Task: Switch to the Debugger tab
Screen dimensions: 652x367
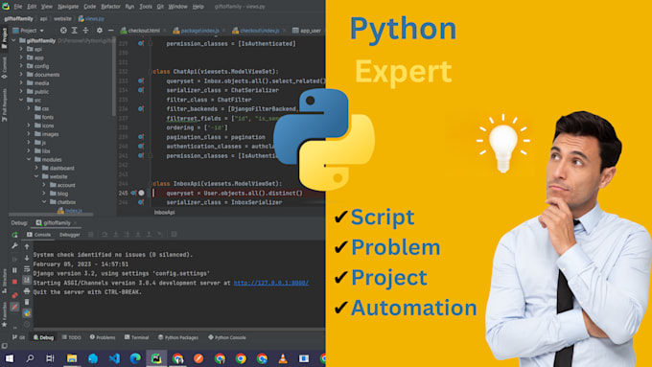Action: click(69, 235)
